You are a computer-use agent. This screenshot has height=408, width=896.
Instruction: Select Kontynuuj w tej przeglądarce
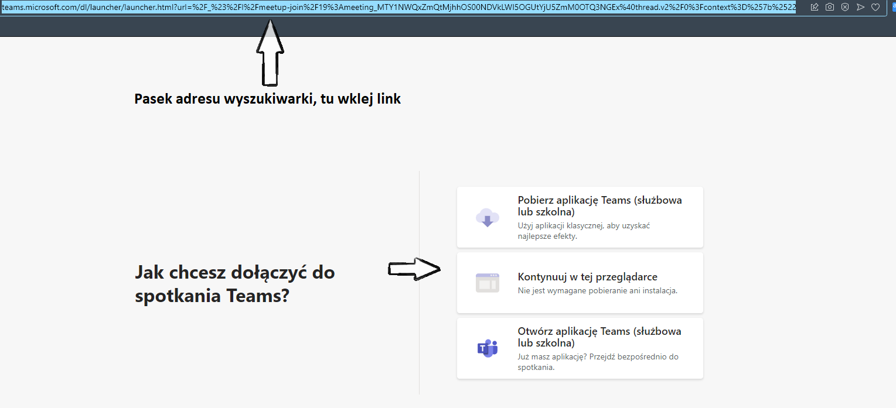pos(580,283)
